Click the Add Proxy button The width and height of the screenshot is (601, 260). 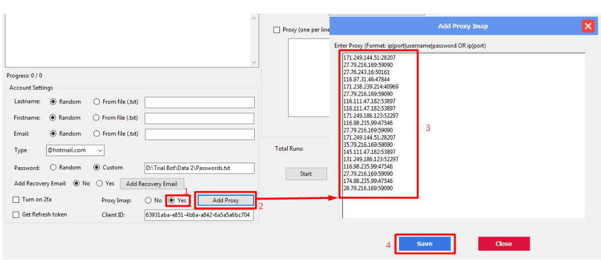226,200
